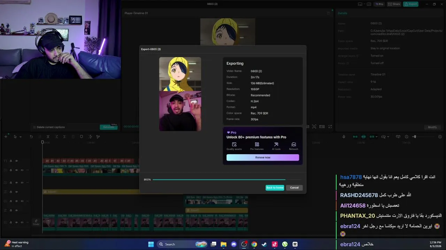Select the Split tool in timeline toolbar

(48, 137)
